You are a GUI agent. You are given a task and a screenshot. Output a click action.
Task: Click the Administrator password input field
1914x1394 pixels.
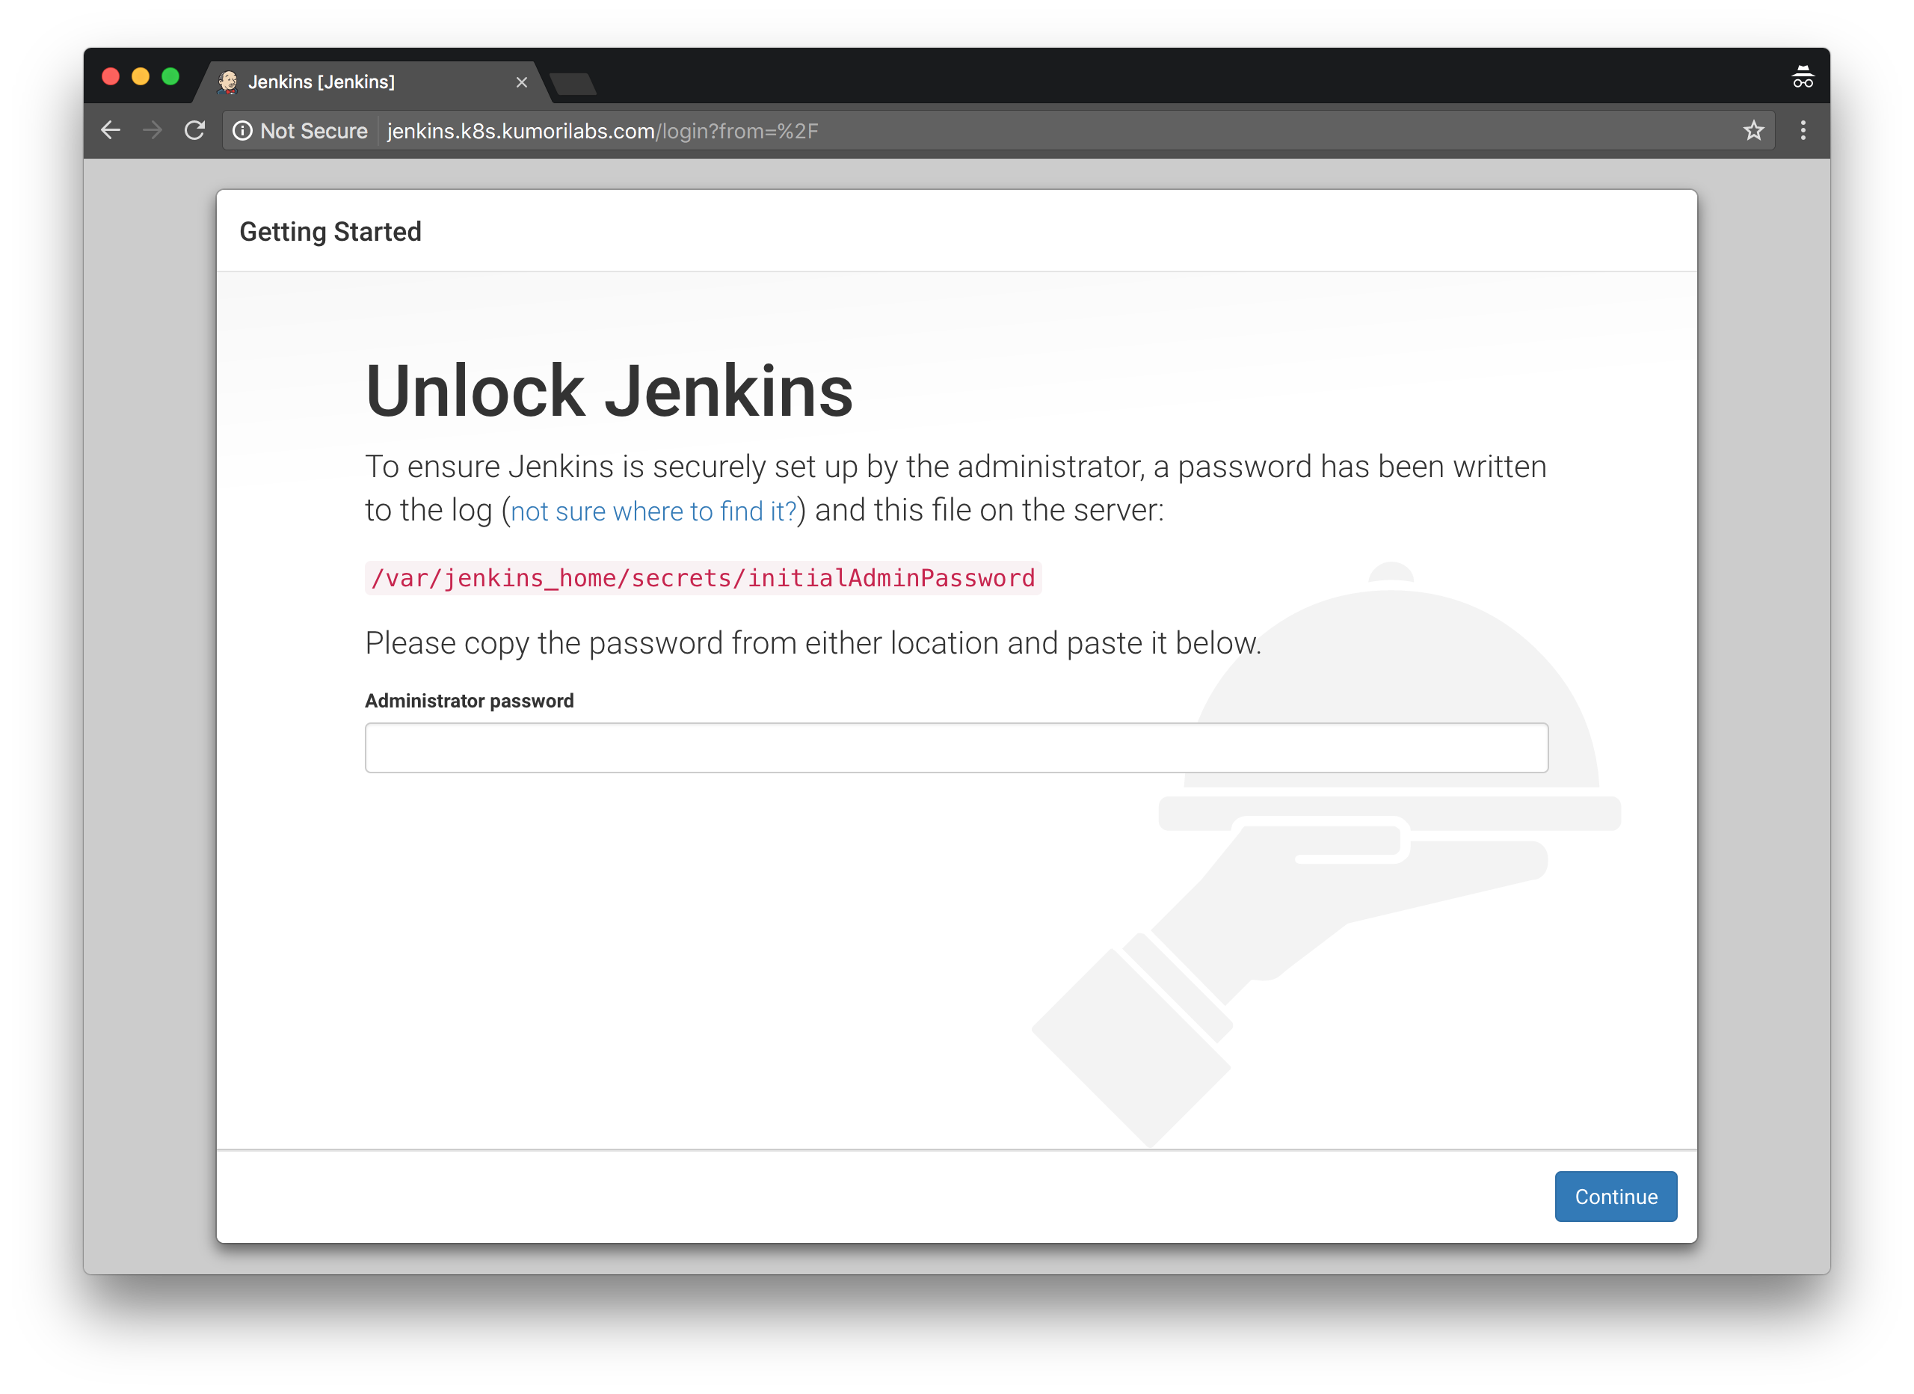[x=956, y=748]
